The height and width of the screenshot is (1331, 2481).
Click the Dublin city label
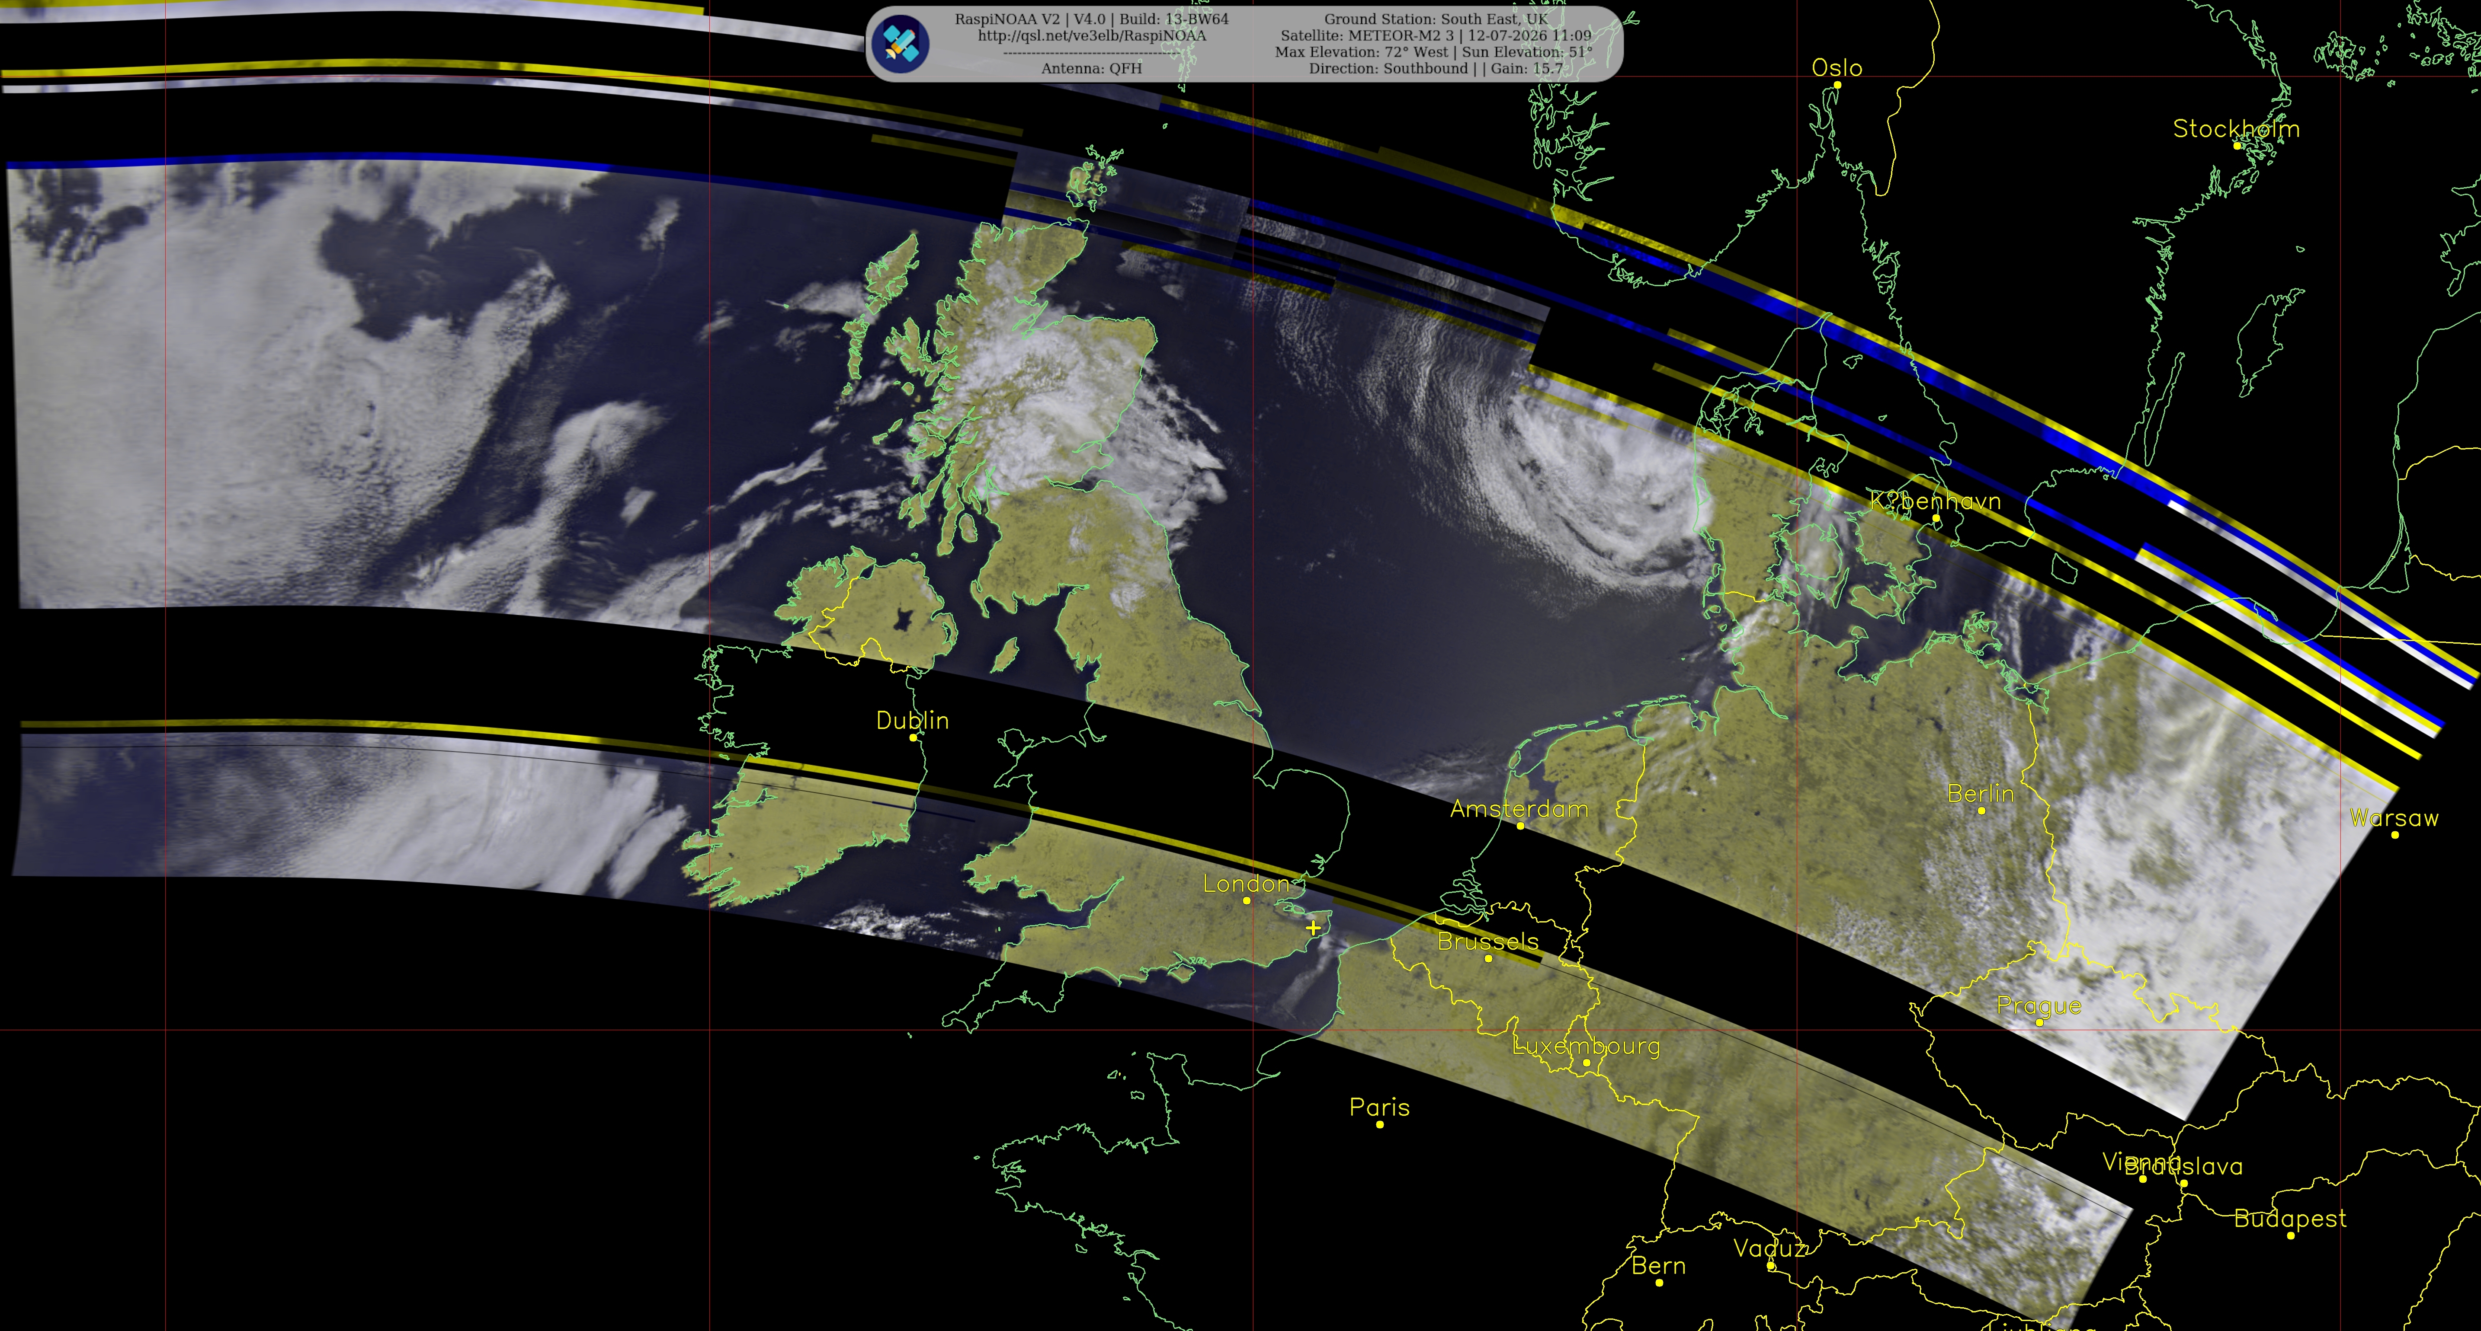coord(912,721)
